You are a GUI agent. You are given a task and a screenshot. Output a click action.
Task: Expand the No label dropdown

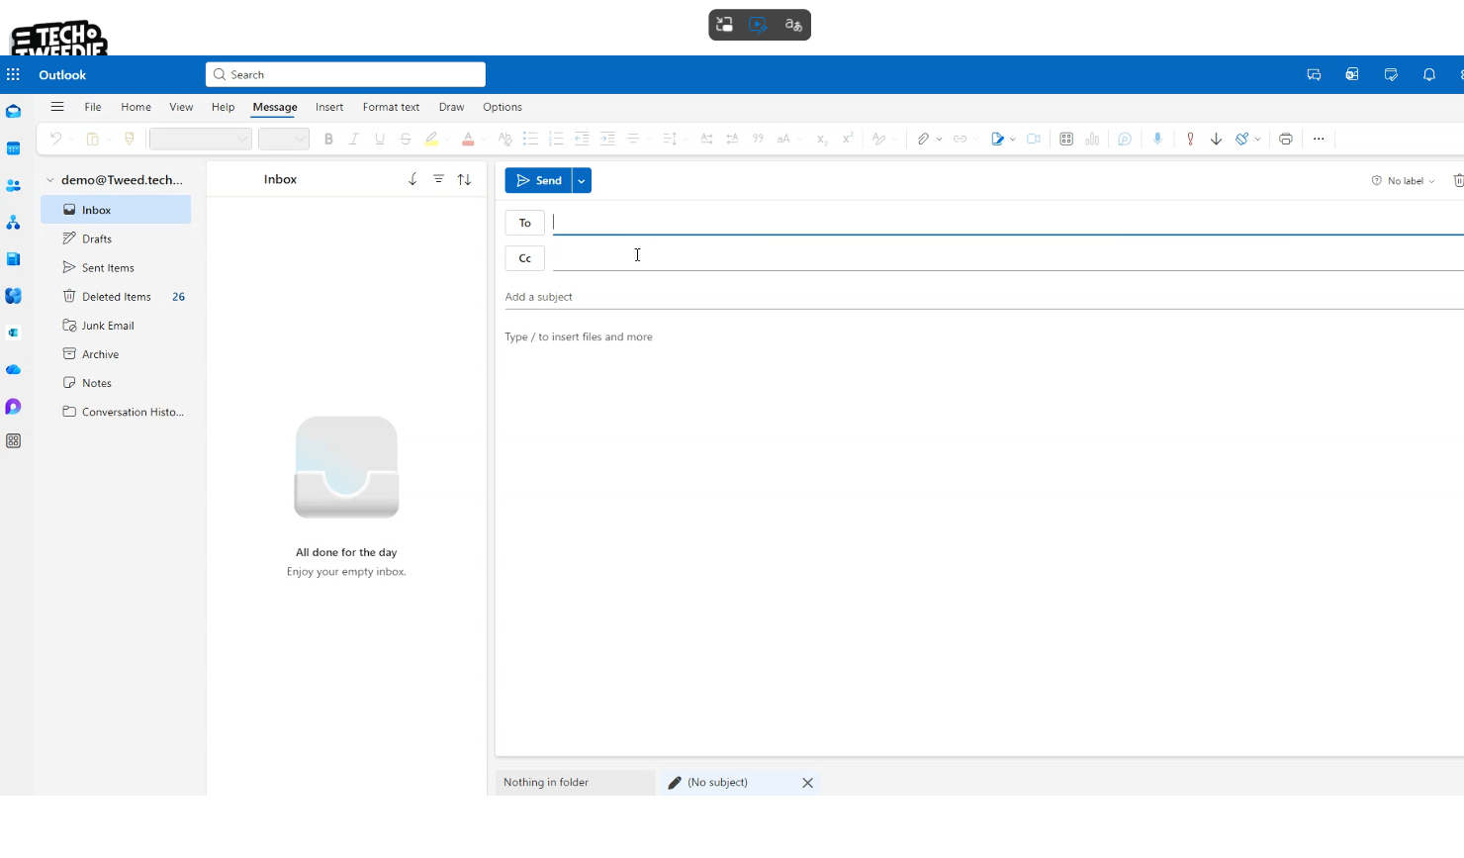click(1404, 181)
